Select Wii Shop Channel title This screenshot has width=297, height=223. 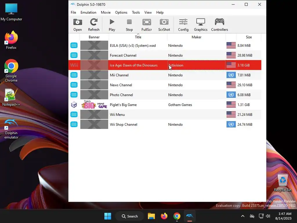(124, 124)
